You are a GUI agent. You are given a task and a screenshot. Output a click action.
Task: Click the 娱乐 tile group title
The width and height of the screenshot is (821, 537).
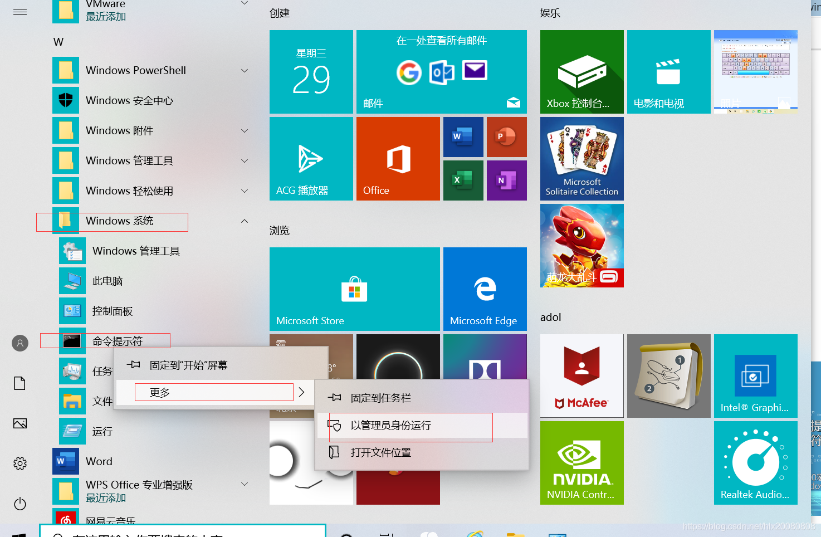(x=550, y=13)
